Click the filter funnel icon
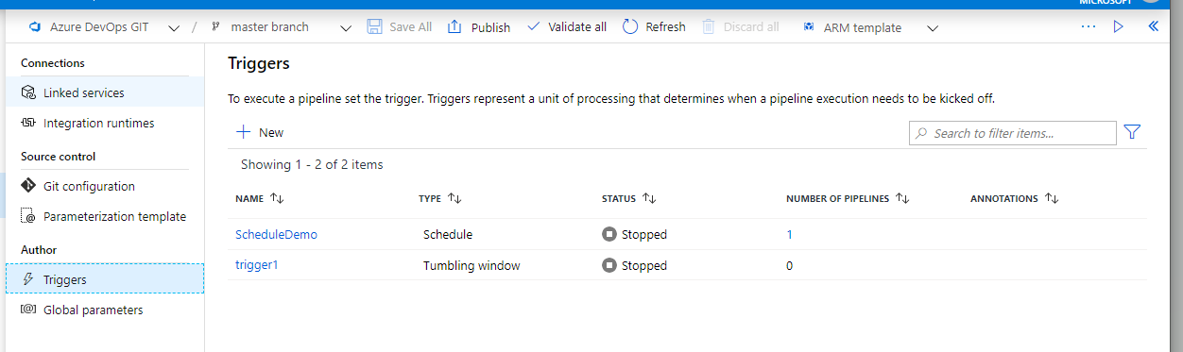The height and width of the screenshot is (352, 1183). click(x=1132, y=133)
